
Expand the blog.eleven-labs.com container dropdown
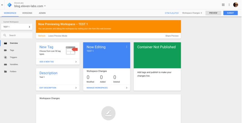tap(45, 6)
